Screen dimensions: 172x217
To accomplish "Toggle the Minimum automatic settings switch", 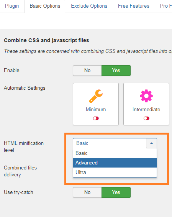I will (x=96, y=118).
